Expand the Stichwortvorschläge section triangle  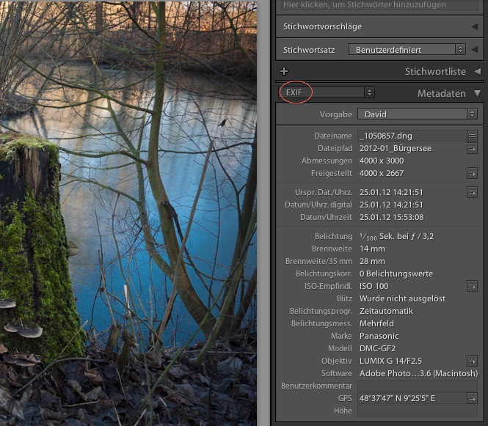476,26
